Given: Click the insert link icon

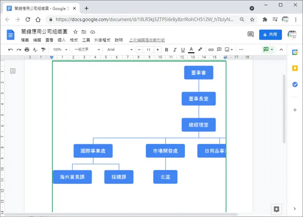Looking at the screenshot, I should 211,50.
